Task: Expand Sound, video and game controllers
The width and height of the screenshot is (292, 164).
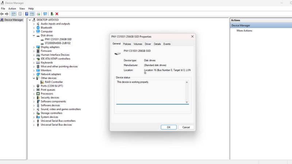Action: click(x=34, y=109)
